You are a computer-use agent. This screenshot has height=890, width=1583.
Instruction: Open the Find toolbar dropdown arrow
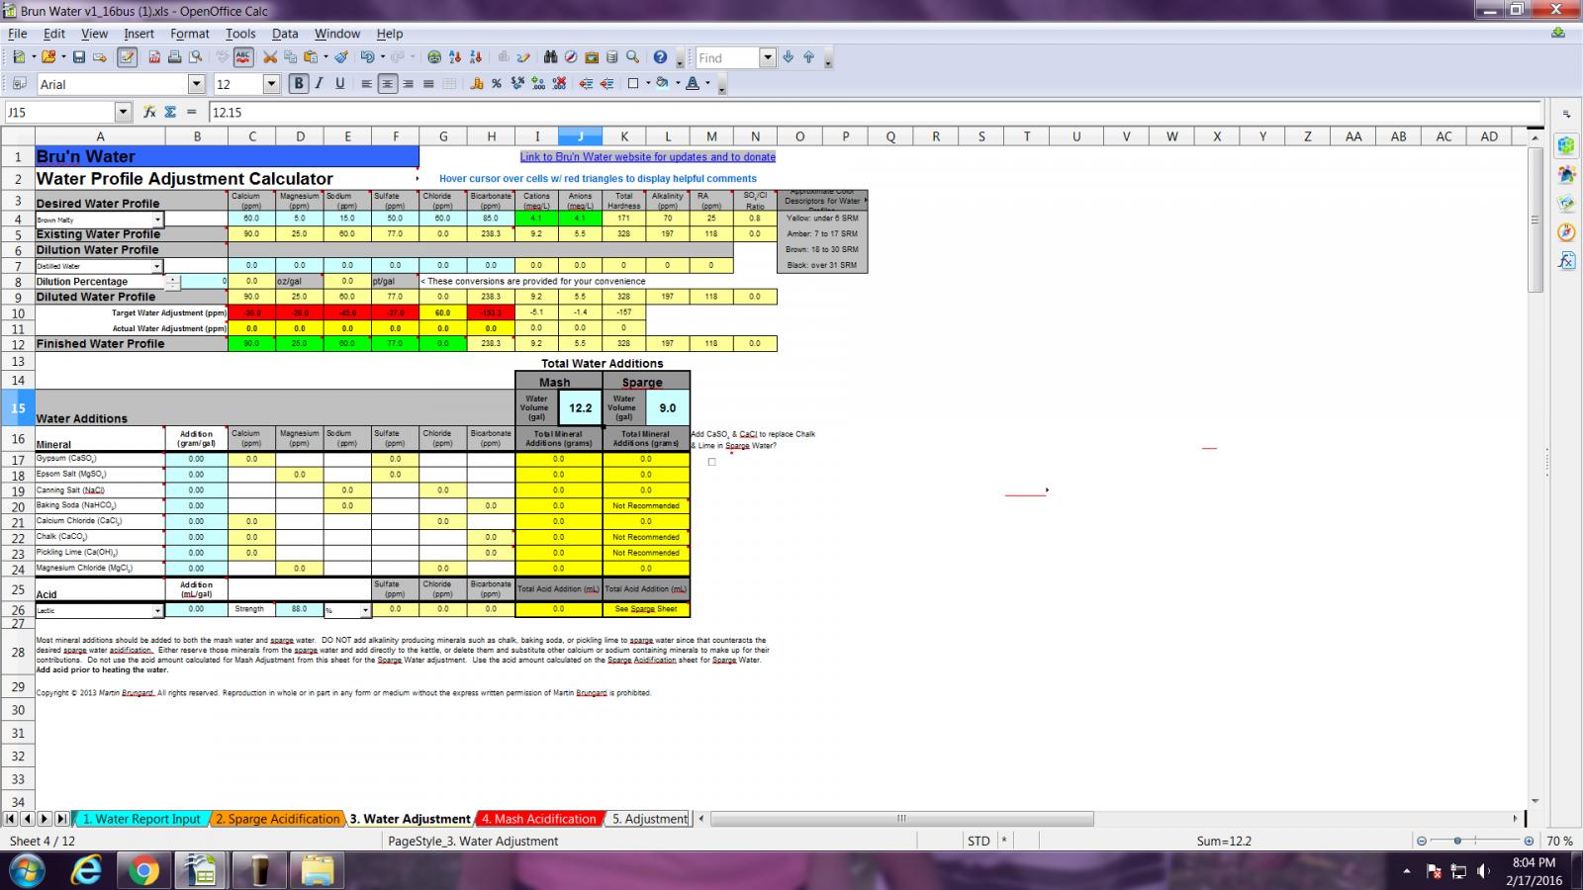pos(768,57)
